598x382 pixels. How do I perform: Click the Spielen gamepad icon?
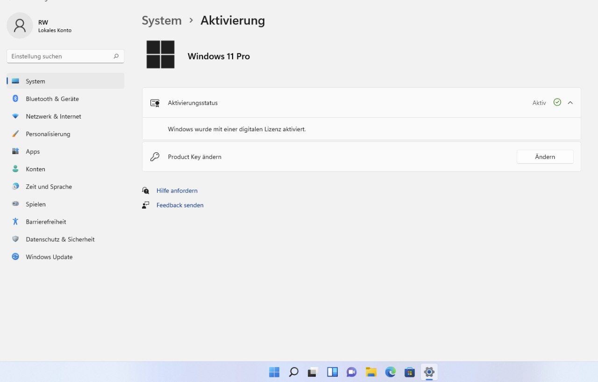click(15, 204)
